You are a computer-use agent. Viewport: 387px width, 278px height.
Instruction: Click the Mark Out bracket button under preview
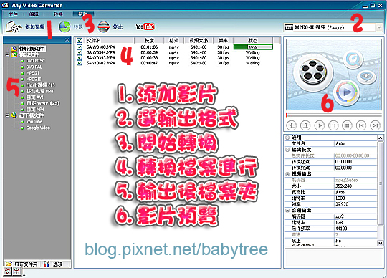coord(305,125)
